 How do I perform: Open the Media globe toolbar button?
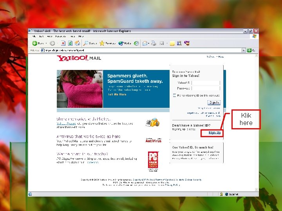click(125, 43)
